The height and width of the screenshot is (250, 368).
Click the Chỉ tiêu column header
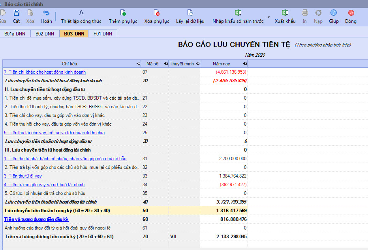coord(72,64)
